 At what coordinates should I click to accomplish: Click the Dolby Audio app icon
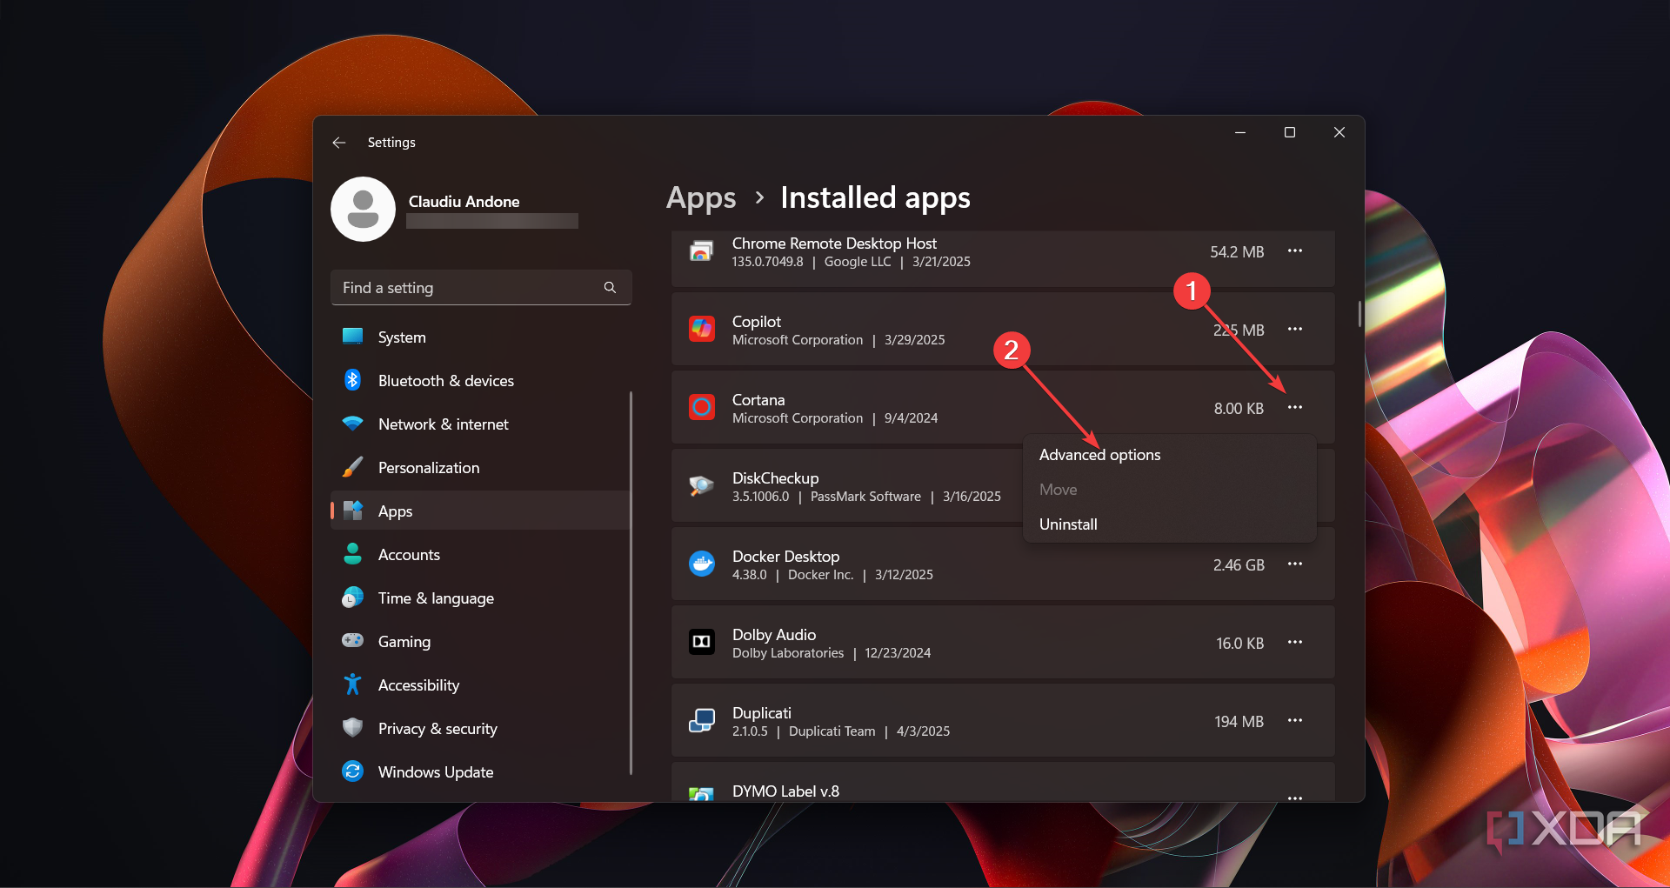point(702,643)
